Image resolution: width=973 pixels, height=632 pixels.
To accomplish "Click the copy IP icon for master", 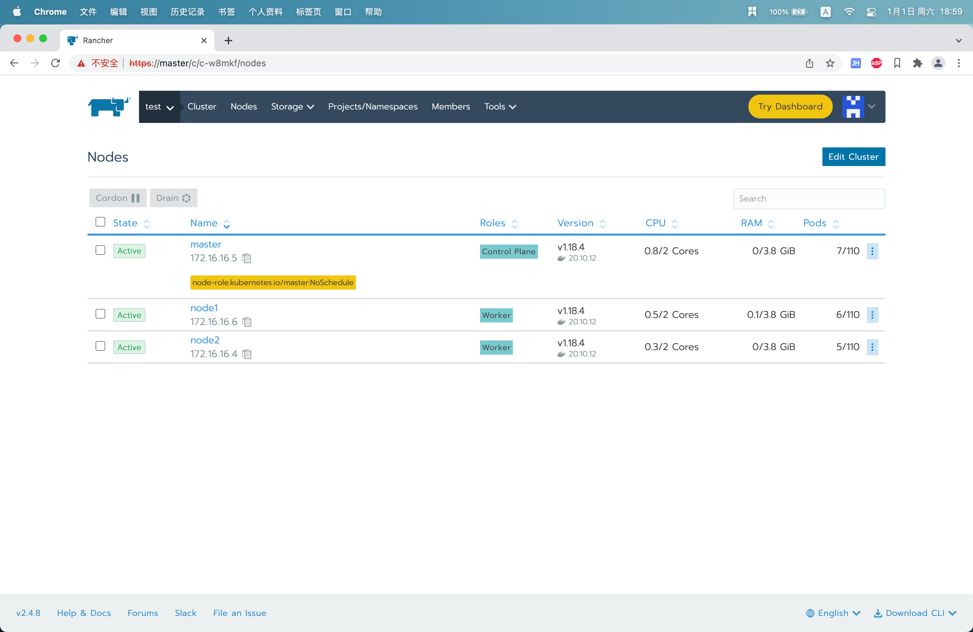I will tap(247, 257).
